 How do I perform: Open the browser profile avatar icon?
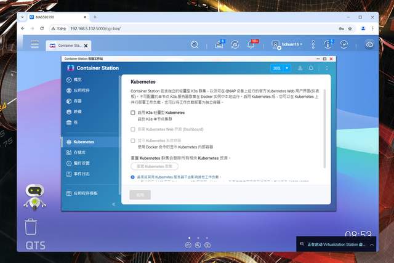[363, 29]
